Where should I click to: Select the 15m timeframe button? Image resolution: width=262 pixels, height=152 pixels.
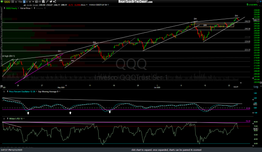tap(20, 2)
